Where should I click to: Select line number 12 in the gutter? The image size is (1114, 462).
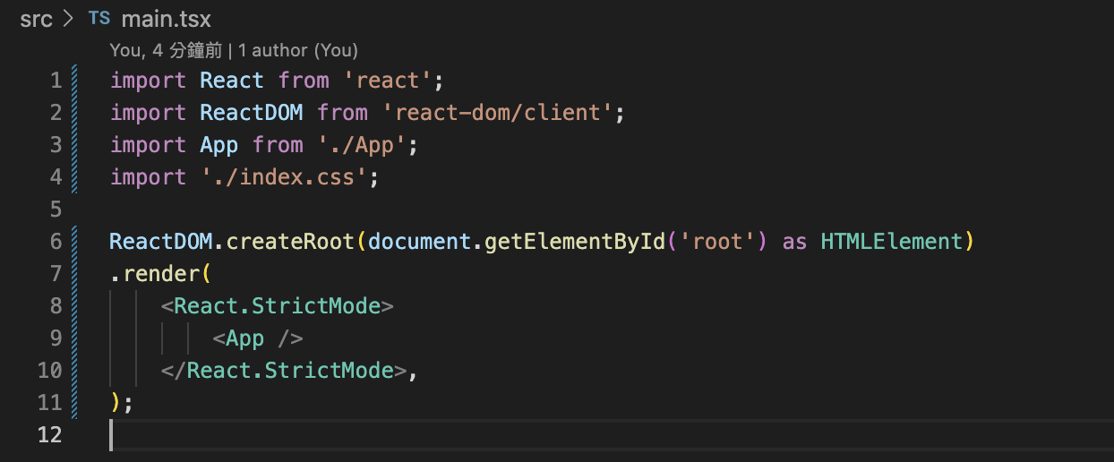49,435
